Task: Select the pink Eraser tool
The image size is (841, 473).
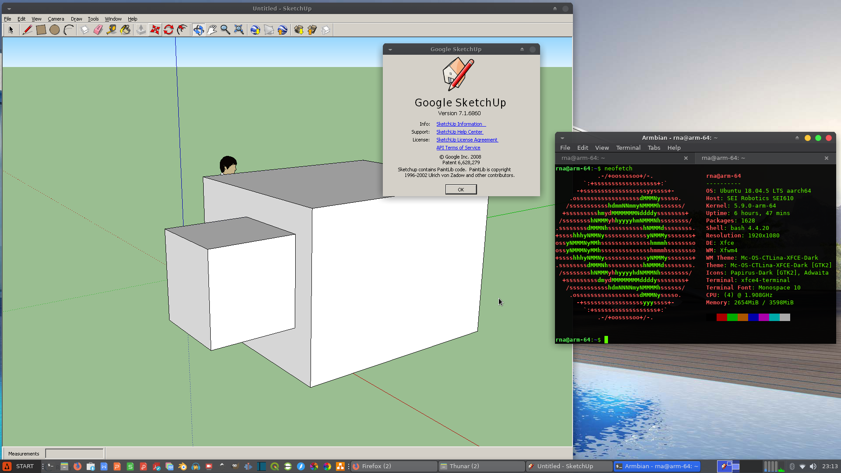Action: coord(98,30)
